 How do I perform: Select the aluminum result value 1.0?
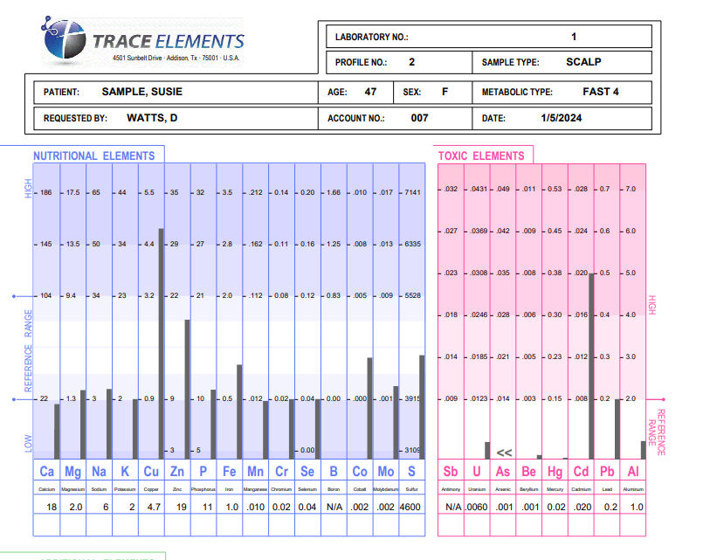638,507
